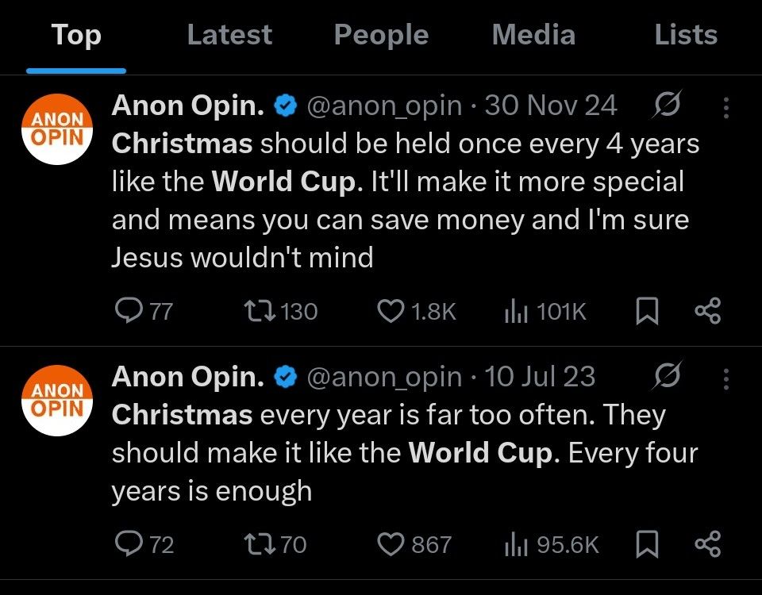Open the Media tab
The width and height of the screenshot is (762, 595).
(533, 35)
